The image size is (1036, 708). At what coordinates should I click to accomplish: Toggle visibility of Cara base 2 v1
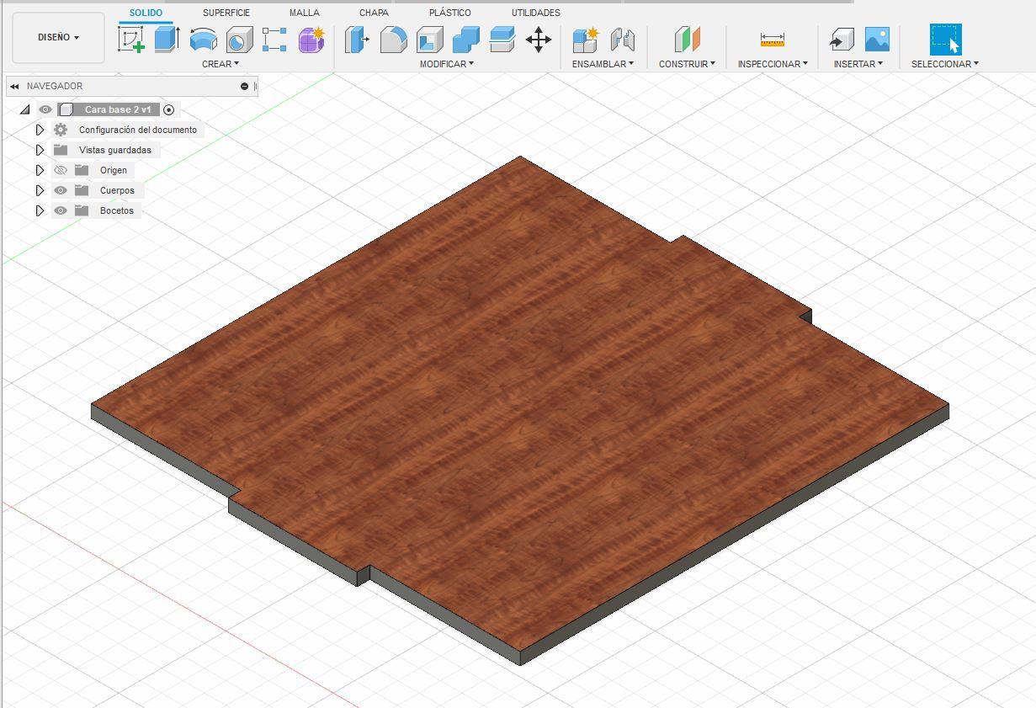coord(45,109)
